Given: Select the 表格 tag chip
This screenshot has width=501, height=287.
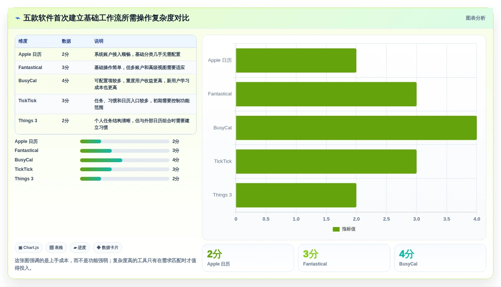Looking at the screenshot, I should click(56, 247).
